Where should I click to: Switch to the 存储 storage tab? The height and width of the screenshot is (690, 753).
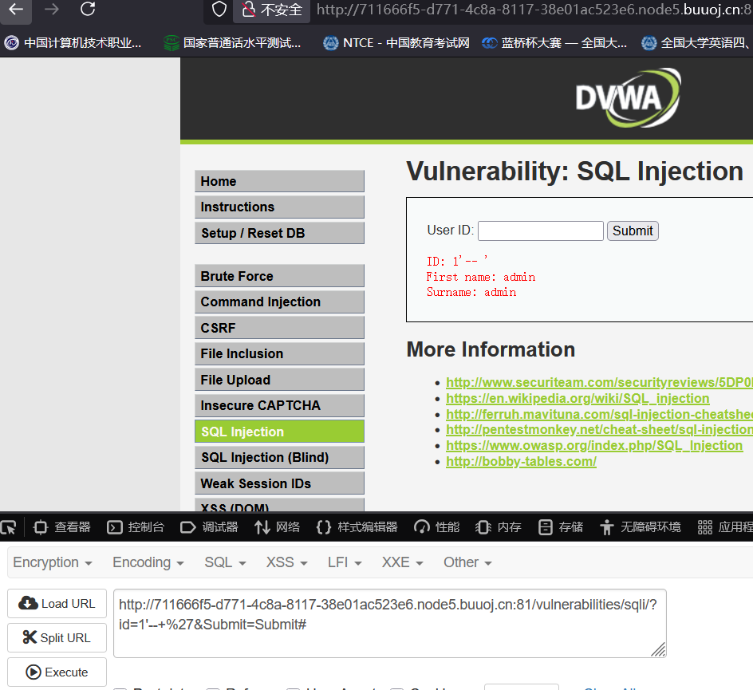560,527
